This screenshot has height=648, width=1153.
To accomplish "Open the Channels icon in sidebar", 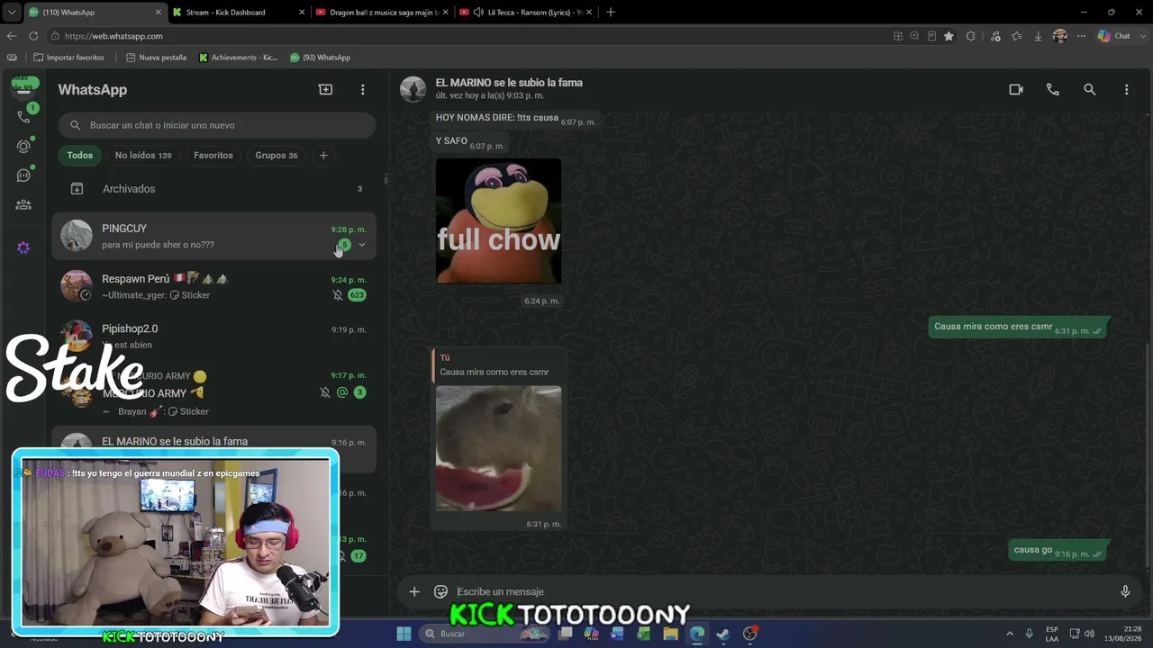I will coord(23,175).
